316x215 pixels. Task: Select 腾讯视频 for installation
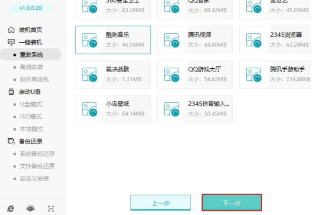[x=194, y=40]
